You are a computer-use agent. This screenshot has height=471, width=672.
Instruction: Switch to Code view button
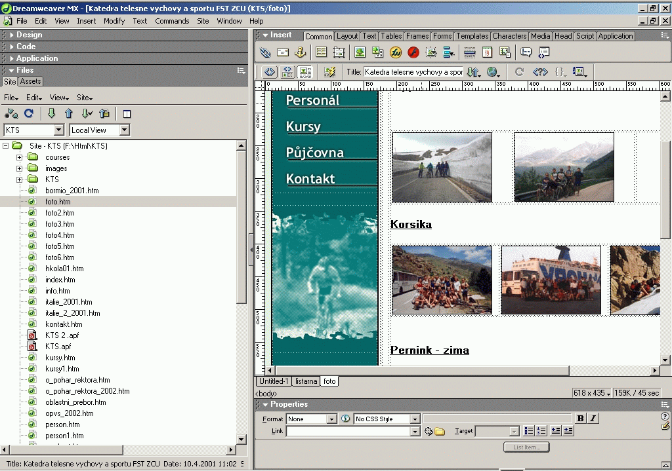(x=270, y=72)
